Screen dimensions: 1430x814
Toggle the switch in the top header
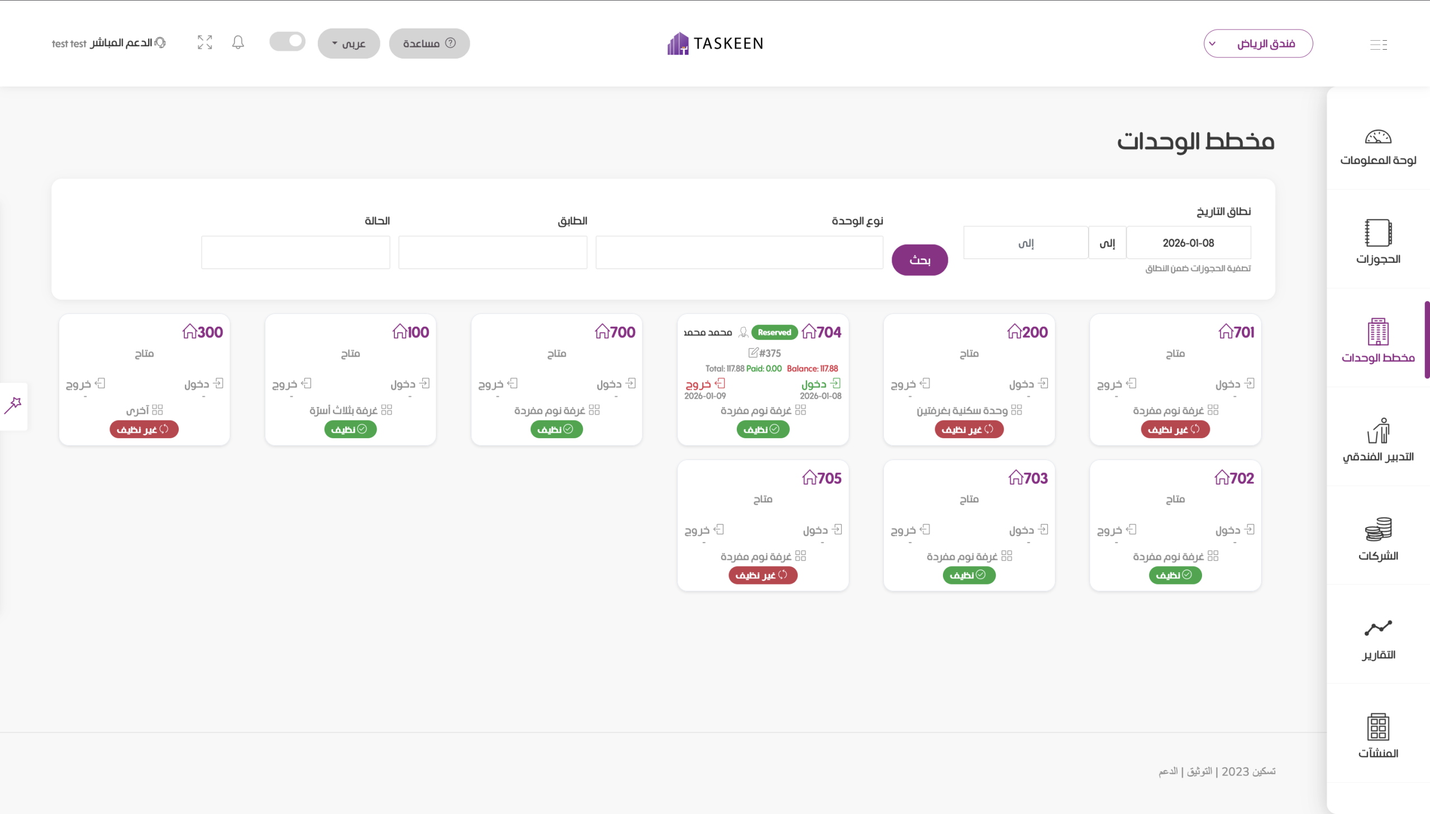tap(288, 42)
